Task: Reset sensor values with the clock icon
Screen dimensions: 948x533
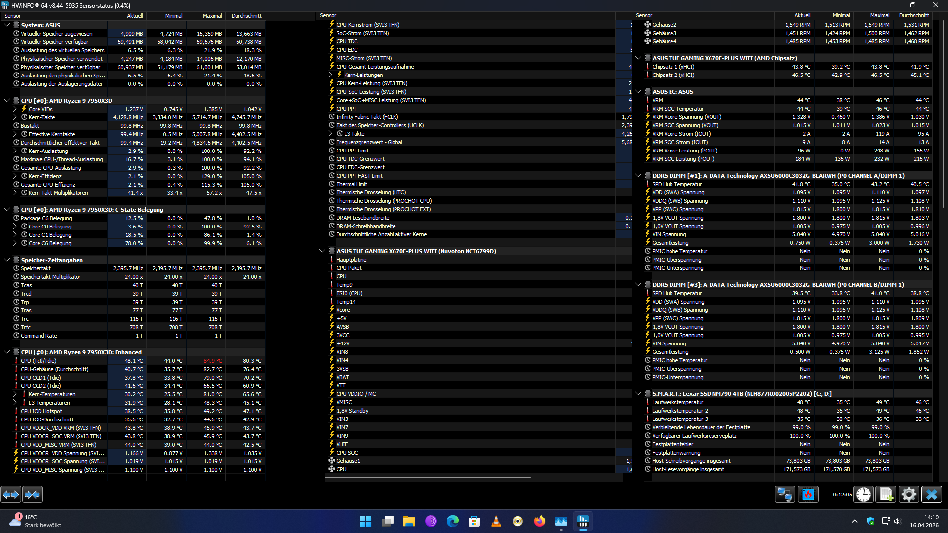Action: (864, 494)
